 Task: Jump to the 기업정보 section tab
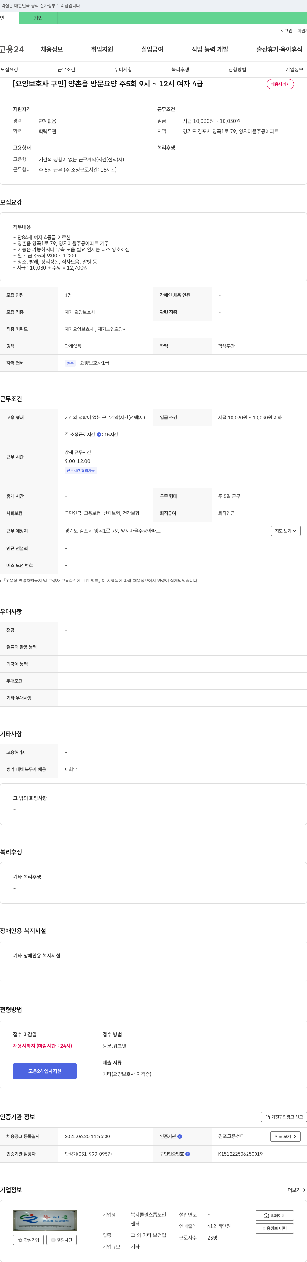294,69
